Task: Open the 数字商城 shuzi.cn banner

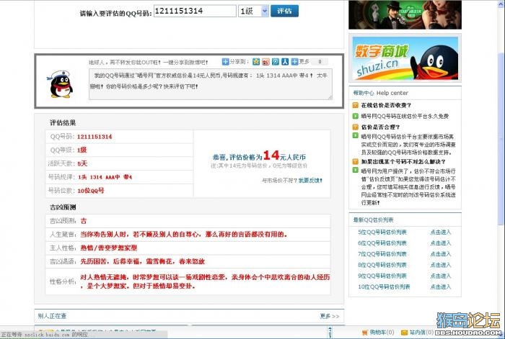Action: [x=405, y=58]
